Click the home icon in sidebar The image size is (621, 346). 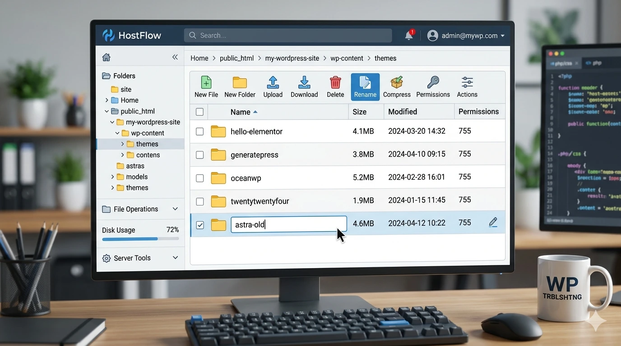point(107,57)
